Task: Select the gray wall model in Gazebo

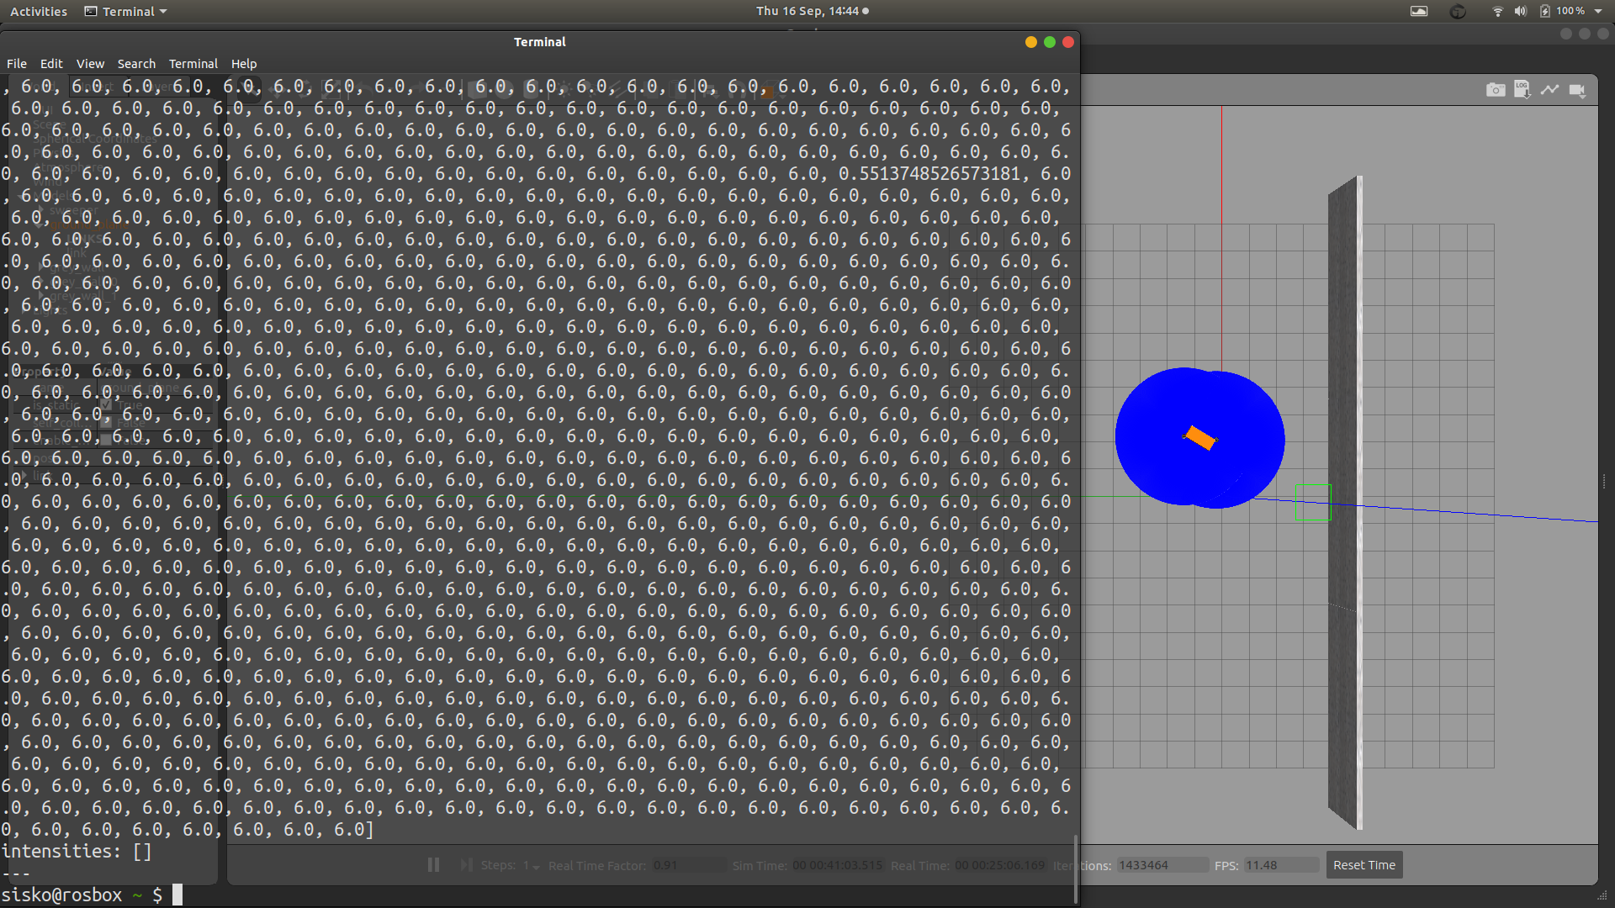Action: [1345, 503]
